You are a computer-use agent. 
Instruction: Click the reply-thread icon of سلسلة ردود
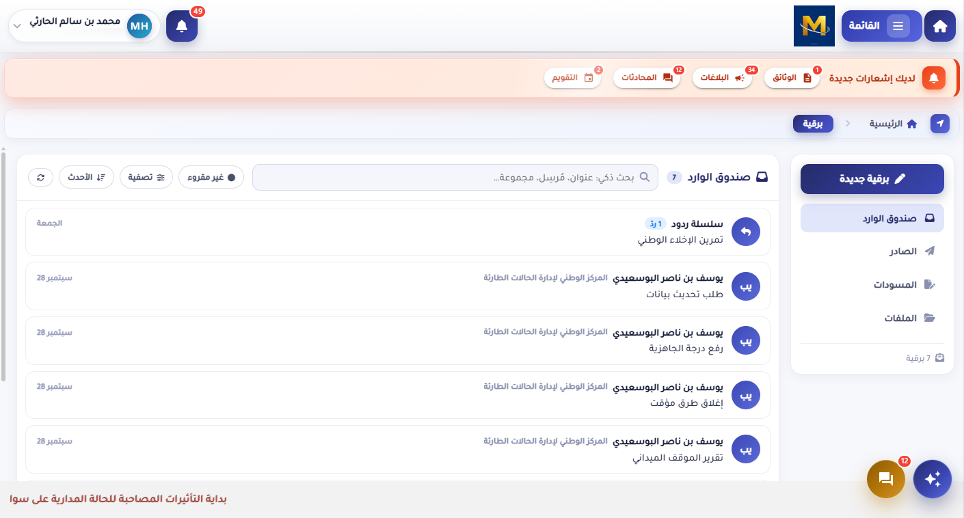click(746, 232)
